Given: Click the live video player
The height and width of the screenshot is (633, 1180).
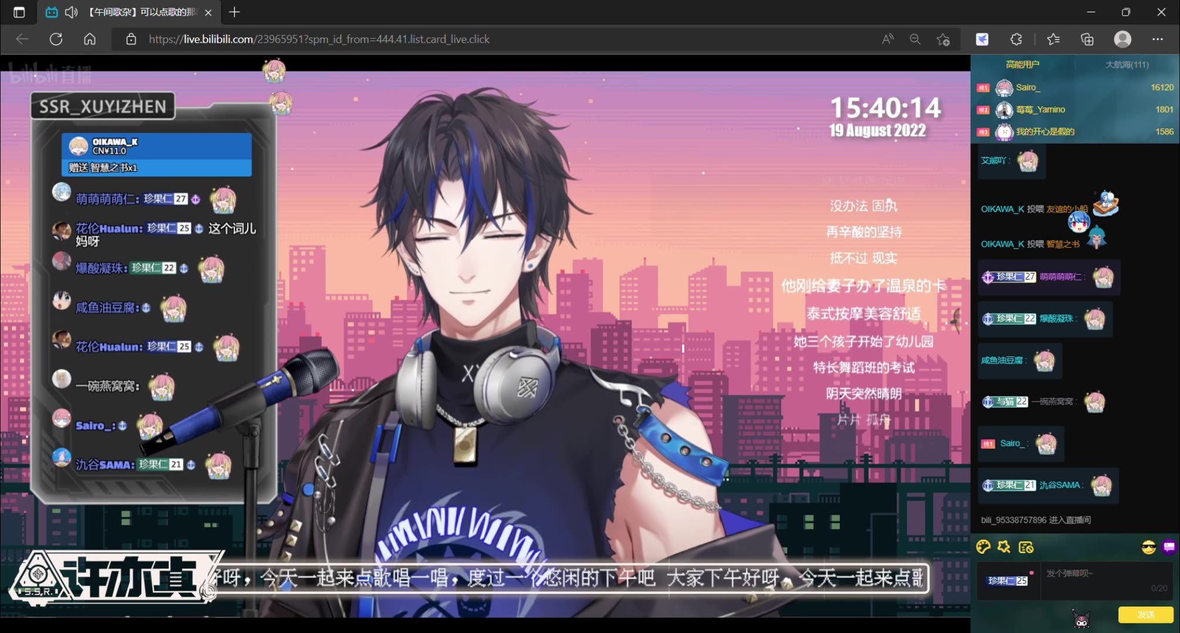Looking at the screenshot, I should point(485,345).
